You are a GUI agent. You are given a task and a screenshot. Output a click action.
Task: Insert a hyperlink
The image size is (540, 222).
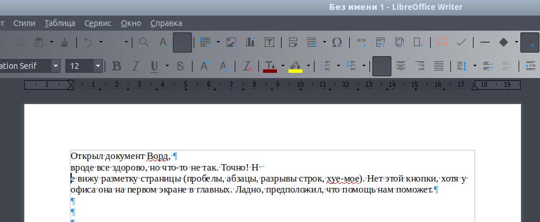point(361,42)
